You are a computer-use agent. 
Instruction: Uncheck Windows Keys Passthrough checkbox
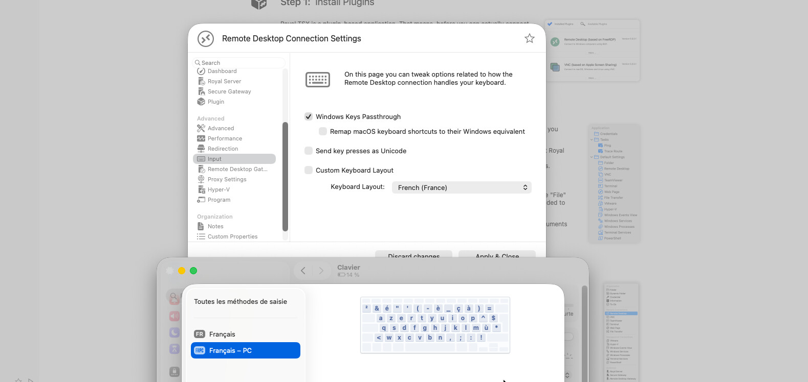pyautogui.click(x=309, y=116)
